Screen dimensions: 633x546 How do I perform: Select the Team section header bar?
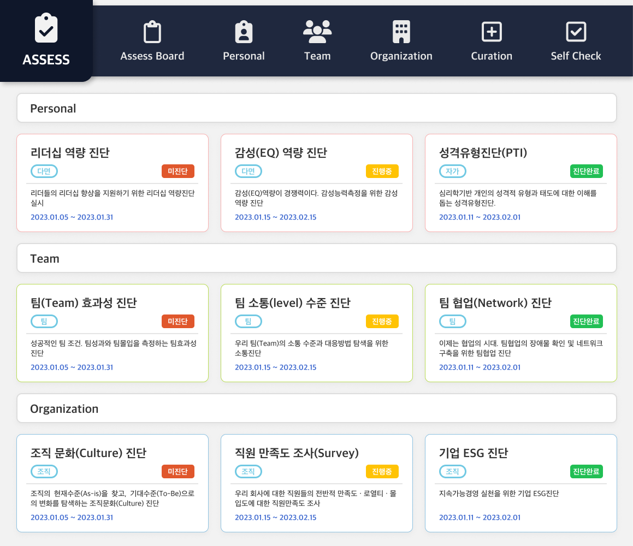[317, 258]
